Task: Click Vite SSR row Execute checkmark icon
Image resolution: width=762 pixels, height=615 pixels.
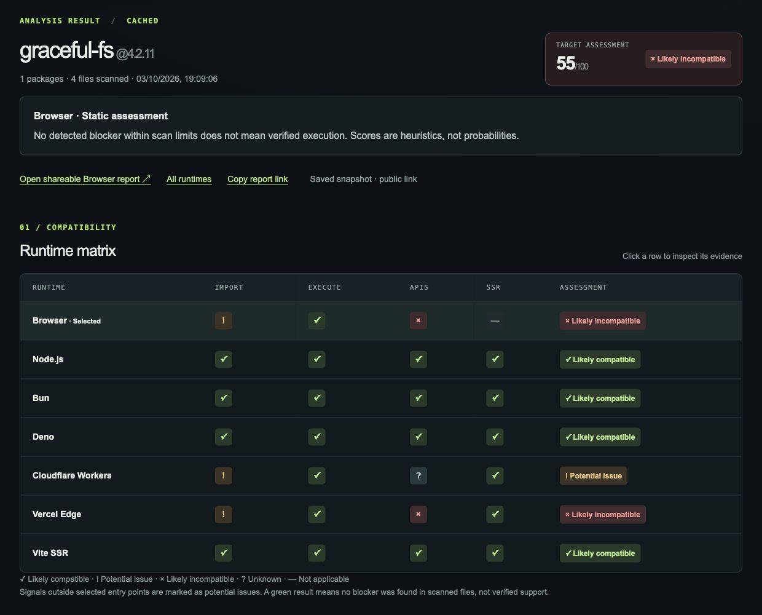Action: click(317, 553)
